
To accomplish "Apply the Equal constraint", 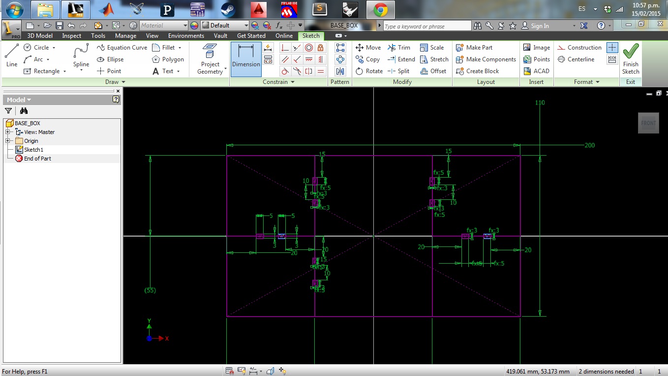I will pos(321,71).
